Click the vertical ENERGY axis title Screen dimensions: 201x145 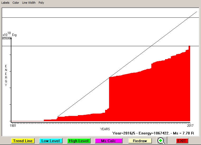(x=6, y=76)
